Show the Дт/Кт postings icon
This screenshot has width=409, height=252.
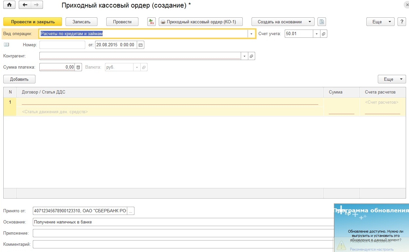coord(151,22)
